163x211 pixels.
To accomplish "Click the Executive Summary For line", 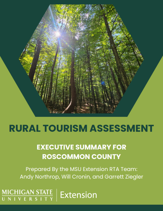I will coord(81,147).
